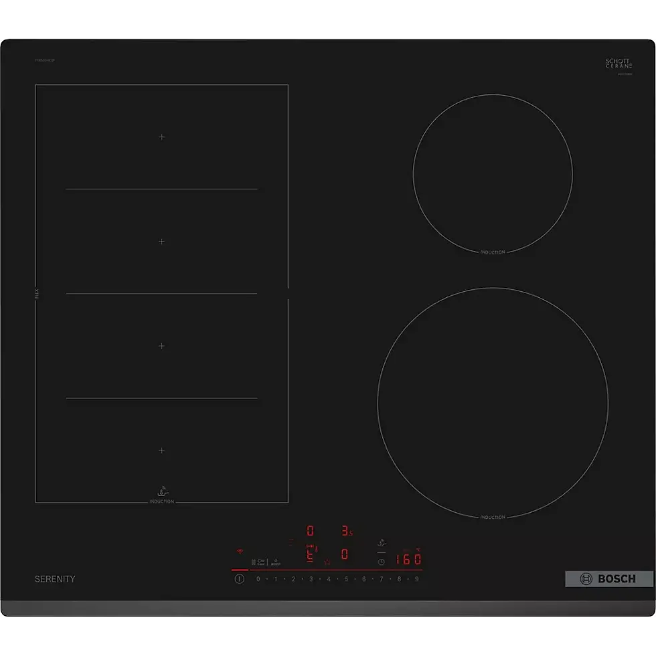The image size is (656, 656).
Task: Set power level 6 on the slider
Action: click(x=363, y=578)
